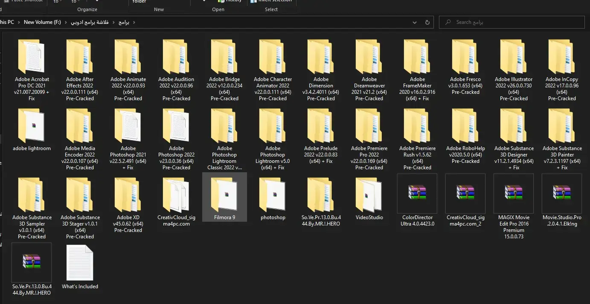
Task: Click 'This PC' in the address breadcrumb
Action: [7, 22]
